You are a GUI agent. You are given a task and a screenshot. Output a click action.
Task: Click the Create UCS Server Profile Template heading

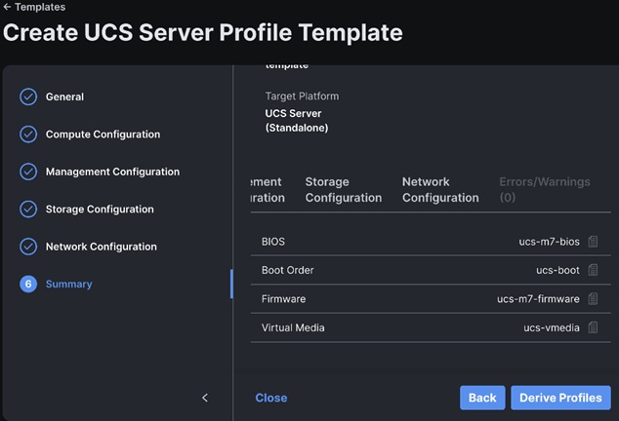(203, 32)
